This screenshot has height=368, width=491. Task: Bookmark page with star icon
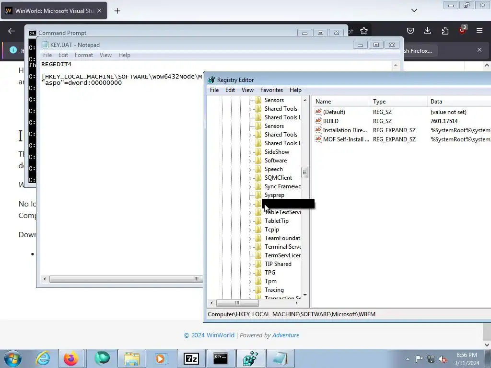[364, 31]
